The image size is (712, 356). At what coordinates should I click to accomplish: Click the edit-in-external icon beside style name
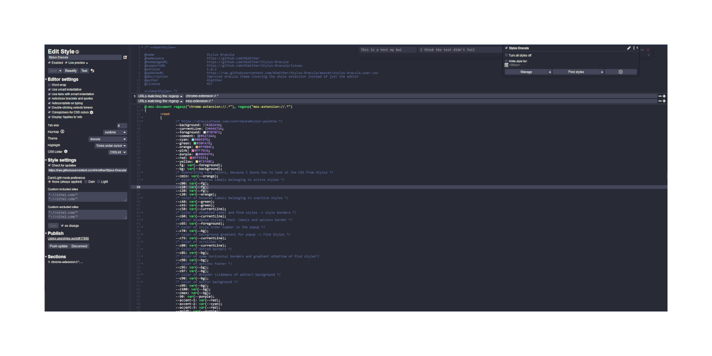click(x=125, y=57)
